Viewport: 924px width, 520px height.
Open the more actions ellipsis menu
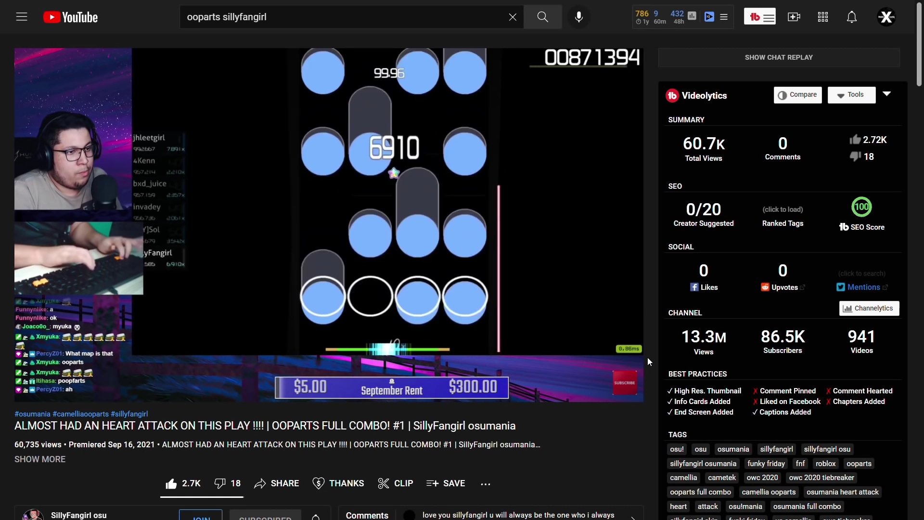point(486,484)
